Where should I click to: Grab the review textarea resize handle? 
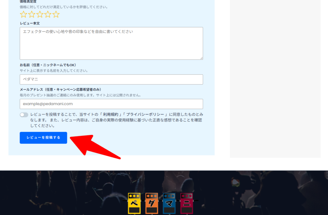(201, 58)
